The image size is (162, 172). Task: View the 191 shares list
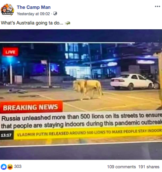coord(149,167)
